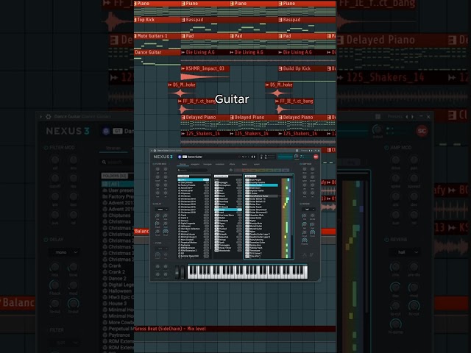
Task: Select the Hawaiian Slide preset
Action: [262, 215]
